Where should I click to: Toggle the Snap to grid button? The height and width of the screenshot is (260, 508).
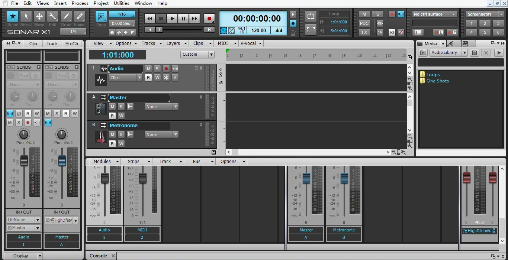tap(101, 16)
